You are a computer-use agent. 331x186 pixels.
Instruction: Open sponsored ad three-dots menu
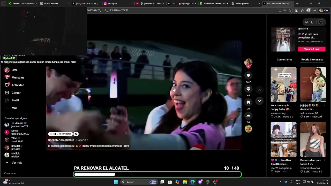324,29
